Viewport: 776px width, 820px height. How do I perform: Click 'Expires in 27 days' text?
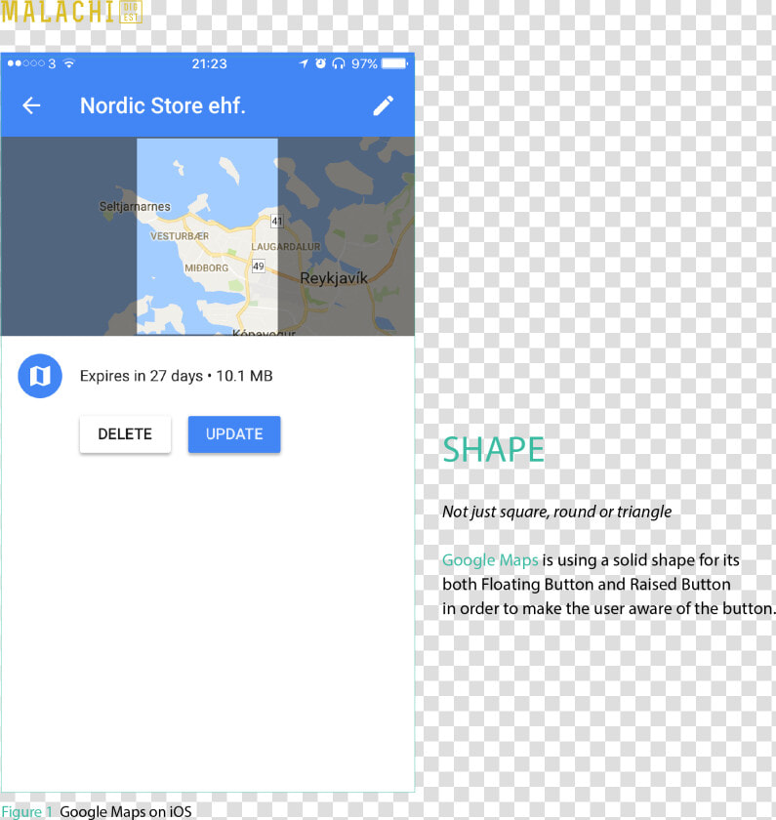[142, 376]
